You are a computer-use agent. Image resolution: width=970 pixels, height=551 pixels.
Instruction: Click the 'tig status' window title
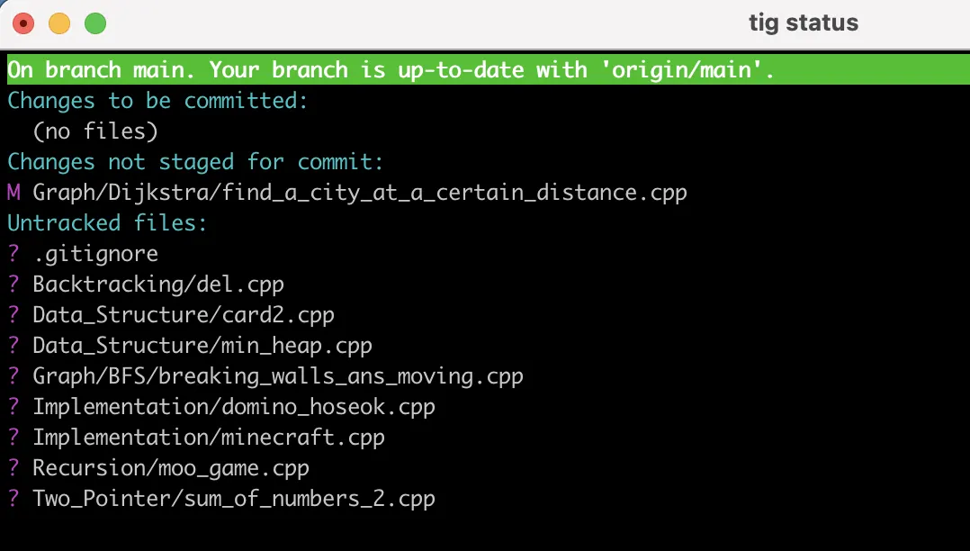click(x=803, y=23)
